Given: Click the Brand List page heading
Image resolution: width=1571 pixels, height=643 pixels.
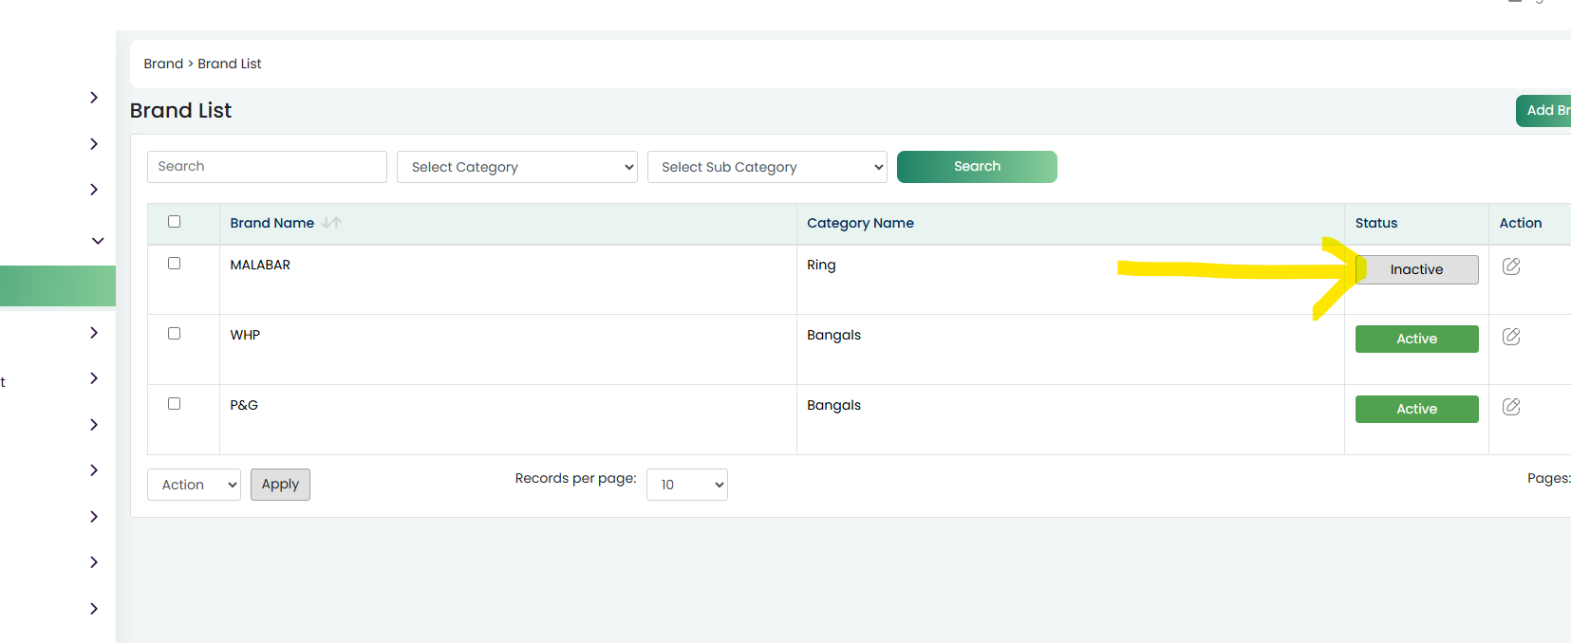Looking at the screenshot, I should pyautogui.click(x=180, y=110).
